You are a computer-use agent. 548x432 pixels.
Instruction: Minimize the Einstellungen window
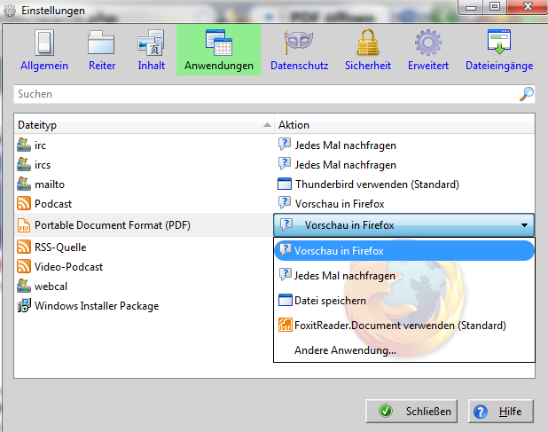point(471,6)
